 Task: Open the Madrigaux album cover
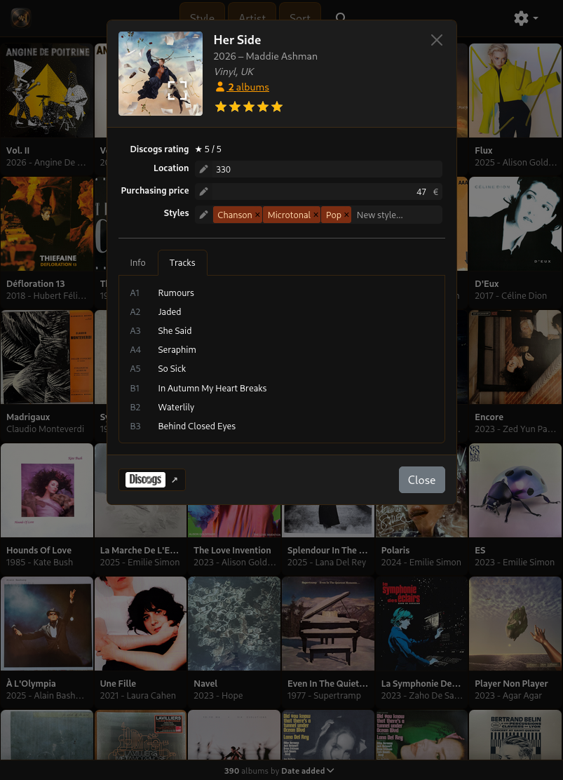[x=47, y=357]
